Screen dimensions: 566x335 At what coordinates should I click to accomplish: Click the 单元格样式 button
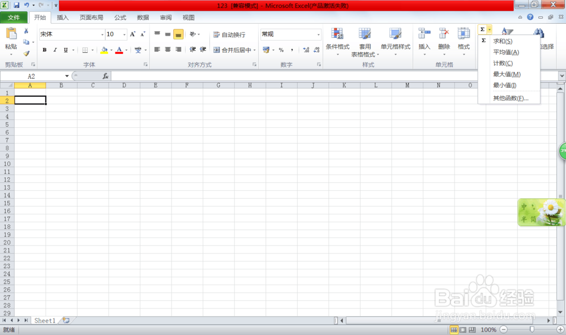(x=396, y=41)
